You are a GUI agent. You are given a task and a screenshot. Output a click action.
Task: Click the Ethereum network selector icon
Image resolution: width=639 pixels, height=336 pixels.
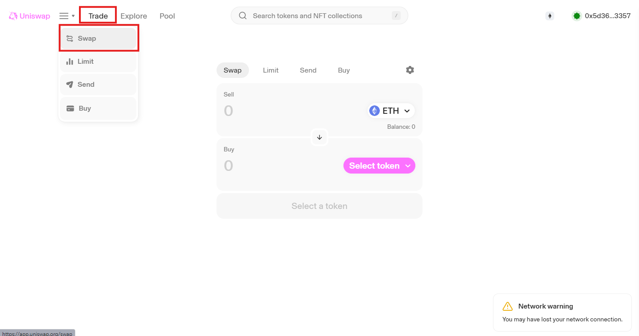(550, 16)
